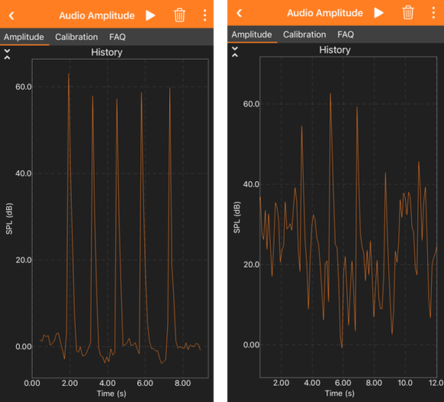Viewport: 444px width, 402px height.
Task: Go back using right screen's back arrow
Action: [240, 13]
